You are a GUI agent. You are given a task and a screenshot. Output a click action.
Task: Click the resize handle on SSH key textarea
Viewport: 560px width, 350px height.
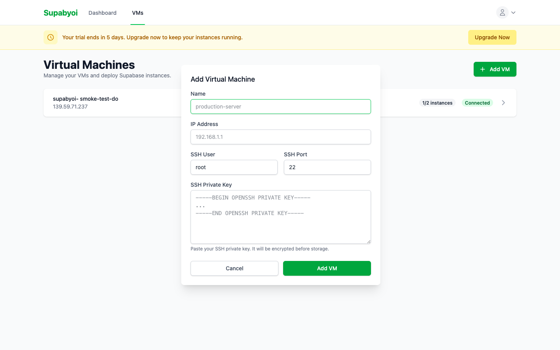tap(369, 241)
